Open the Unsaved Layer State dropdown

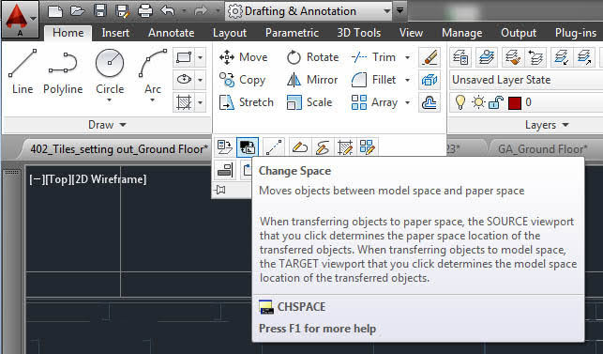pyautogui.click(x=526, y=80)
